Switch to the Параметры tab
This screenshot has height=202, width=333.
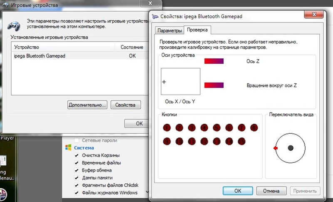pos(169,31)
